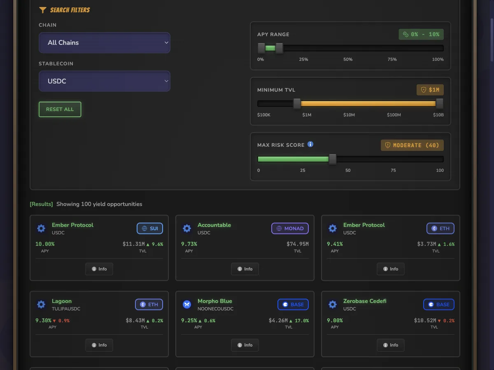Click gear icon on Lagoon card

click(41, 305)
